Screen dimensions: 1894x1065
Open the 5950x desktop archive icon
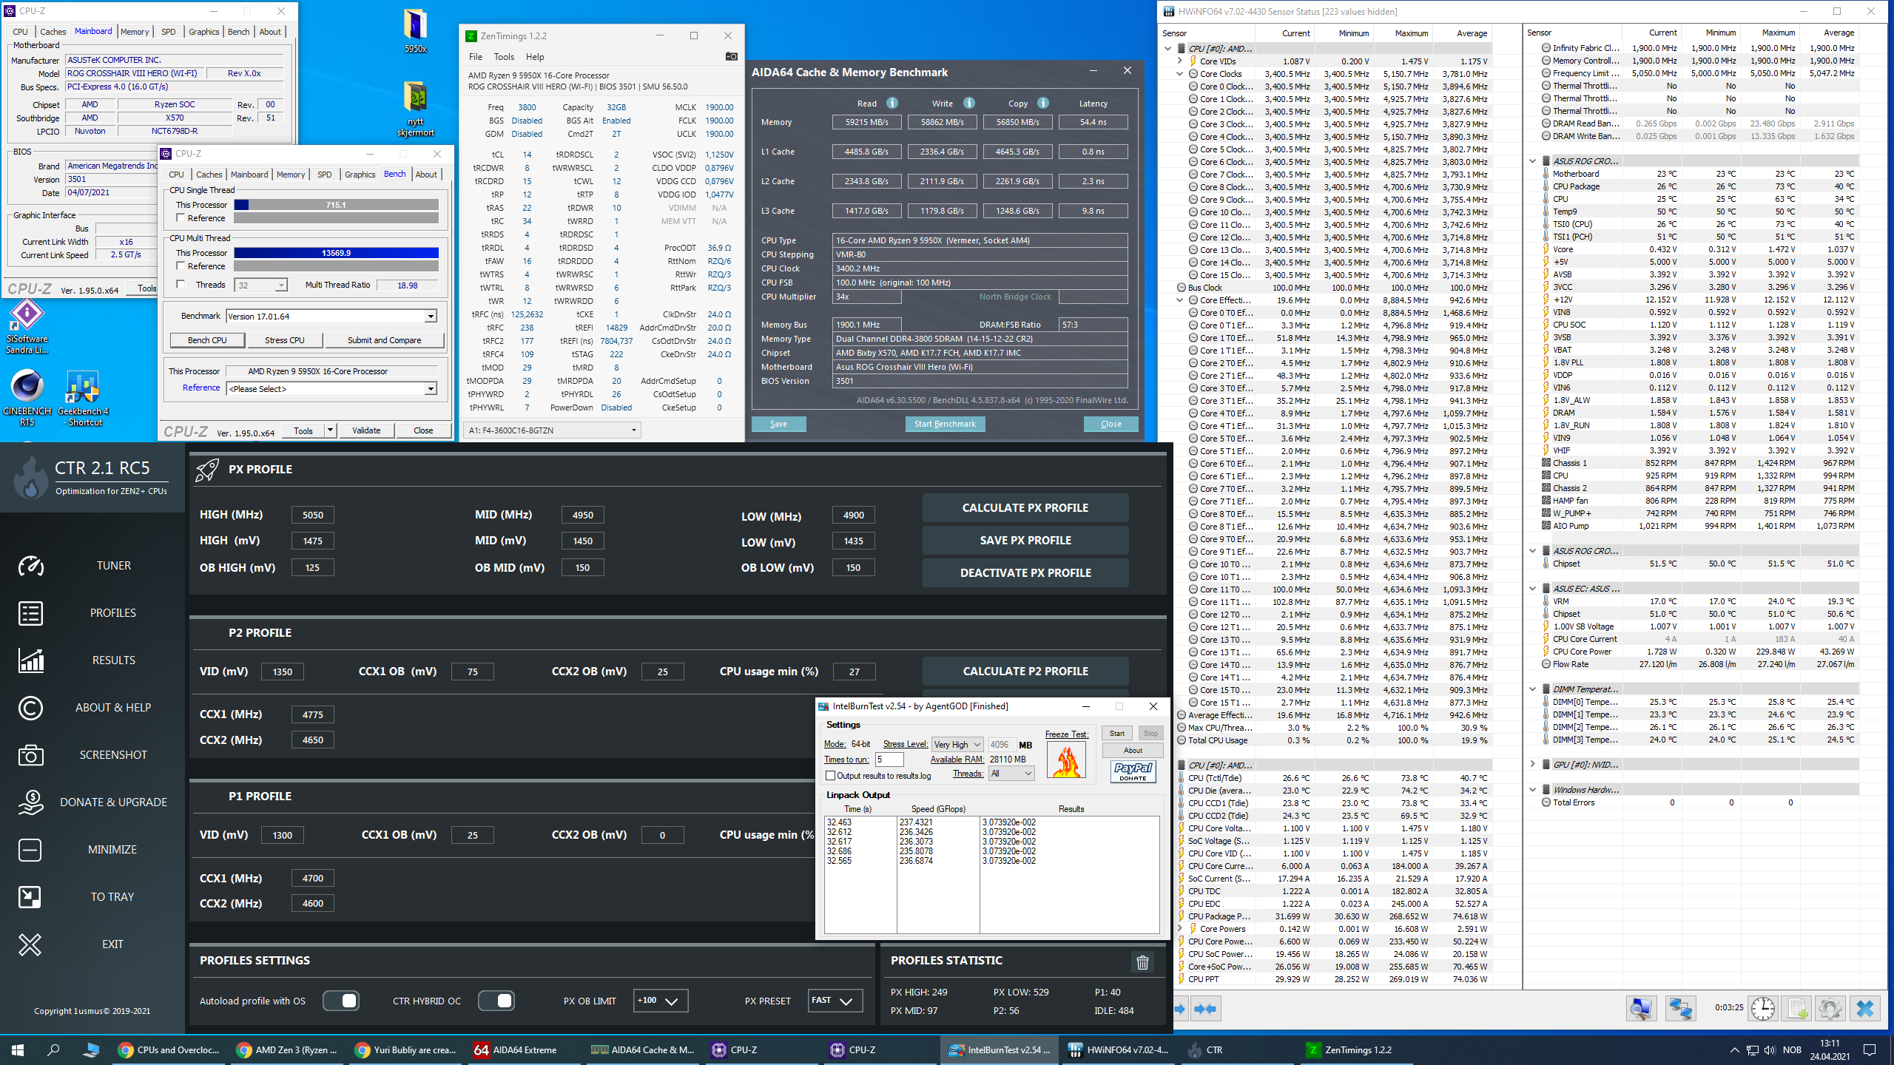pos(416,30)
